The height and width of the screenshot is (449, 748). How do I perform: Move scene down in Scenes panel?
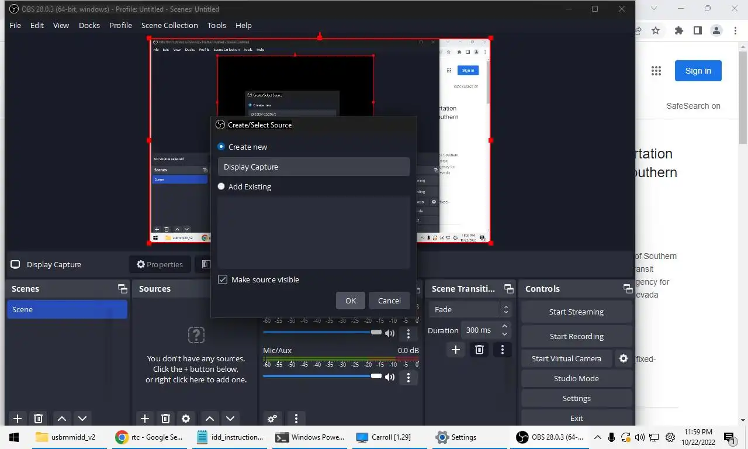tap(82, 418)
